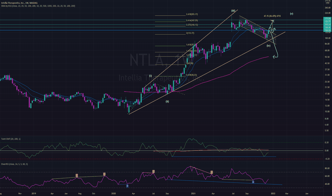Select the (ii) Elliott wave label

167,102
